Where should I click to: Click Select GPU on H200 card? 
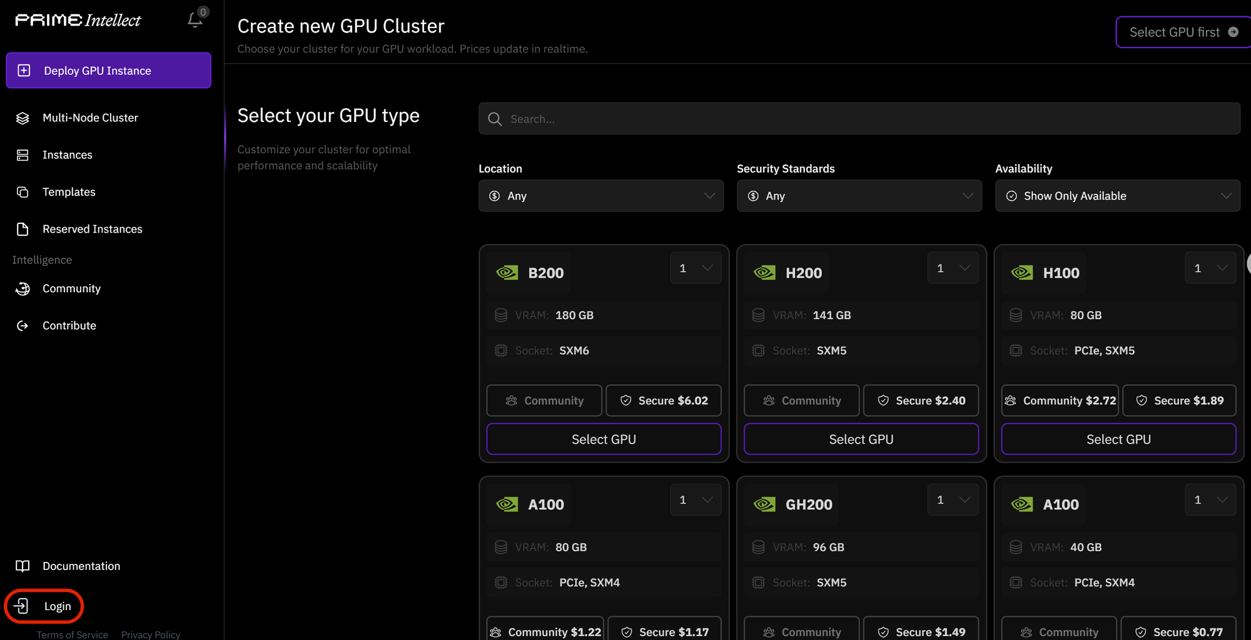pyautogui.click(x=861, y=439)
